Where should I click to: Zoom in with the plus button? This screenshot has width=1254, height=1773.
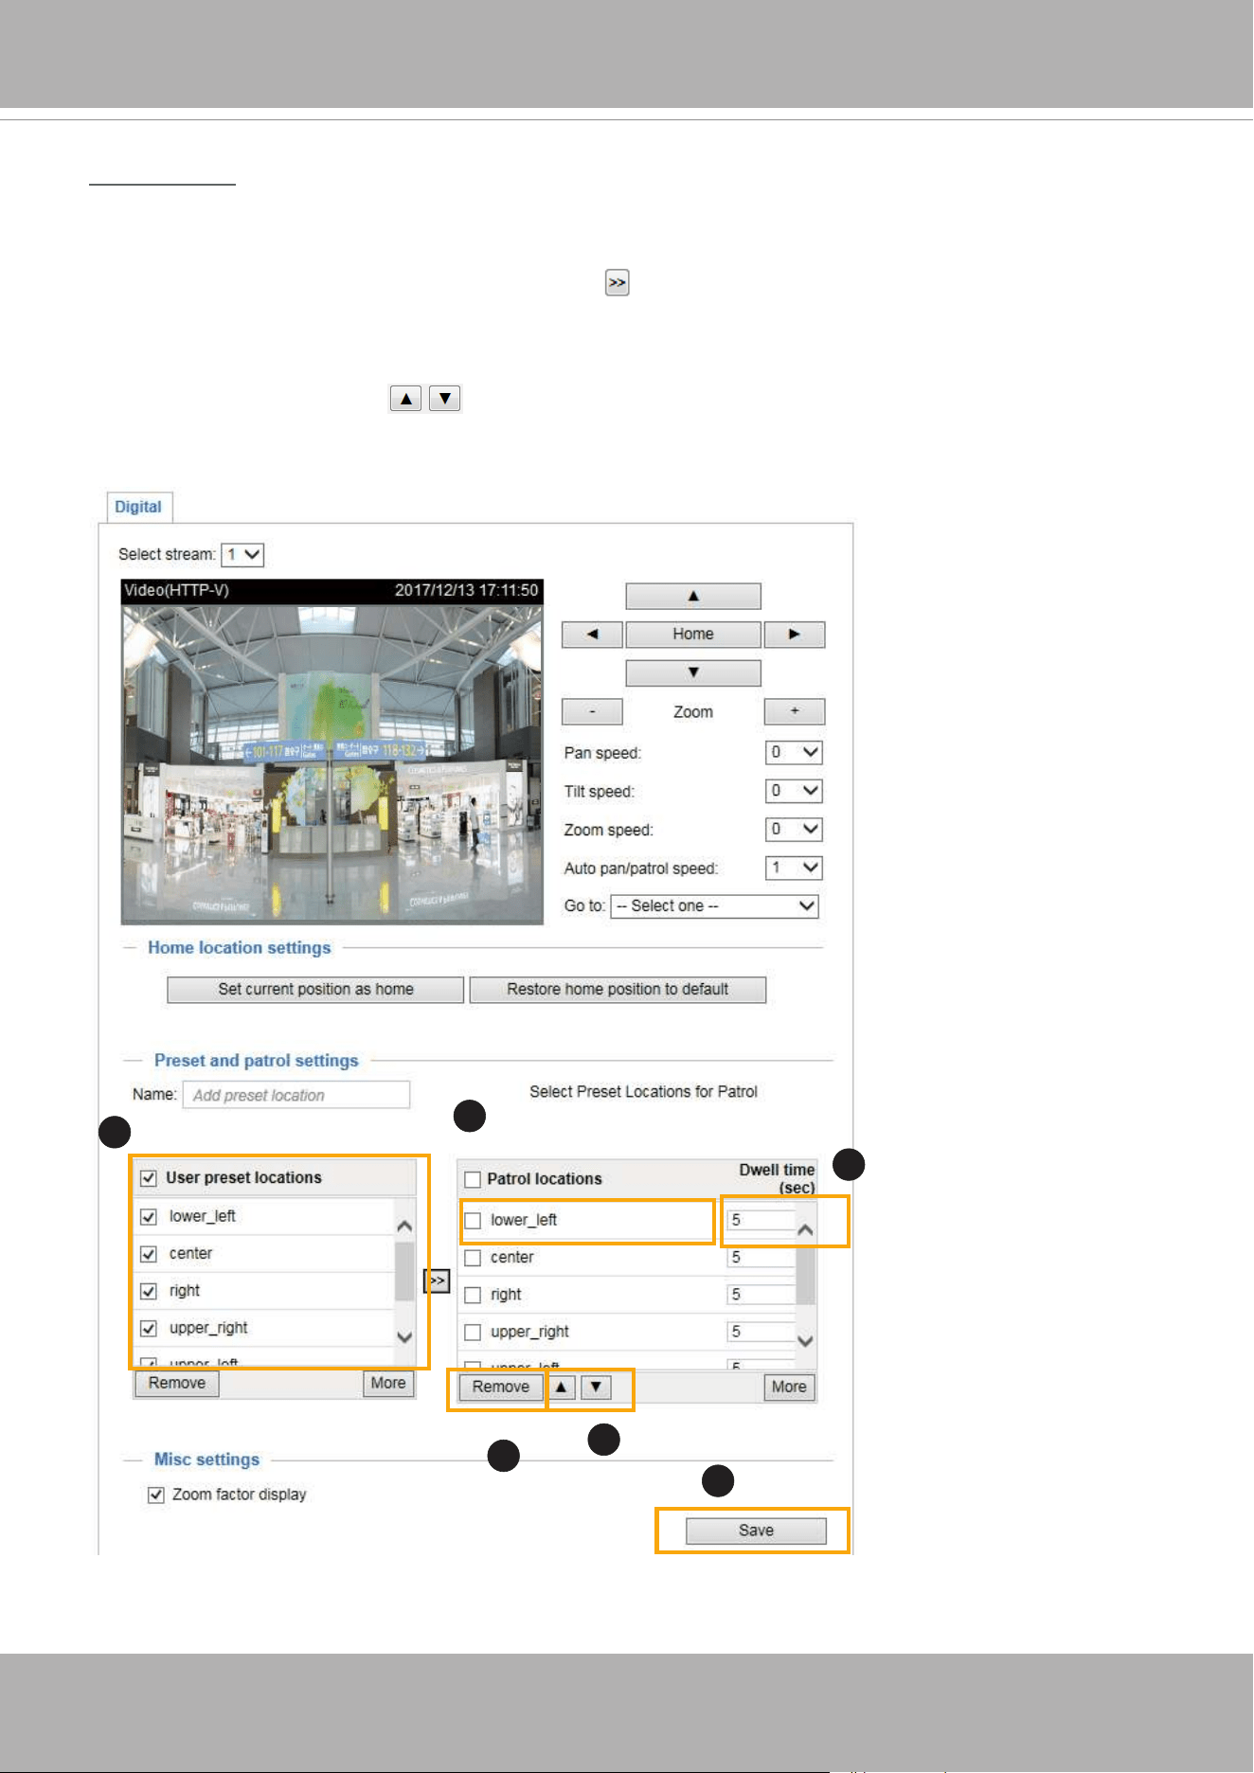[795, 711]
